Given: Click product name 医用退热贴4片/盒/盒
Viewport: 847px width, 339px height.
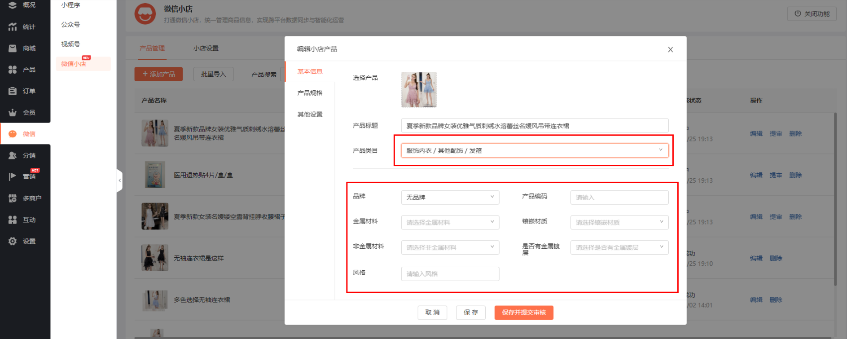Looking at the screenshot, I should pos(203,175).
